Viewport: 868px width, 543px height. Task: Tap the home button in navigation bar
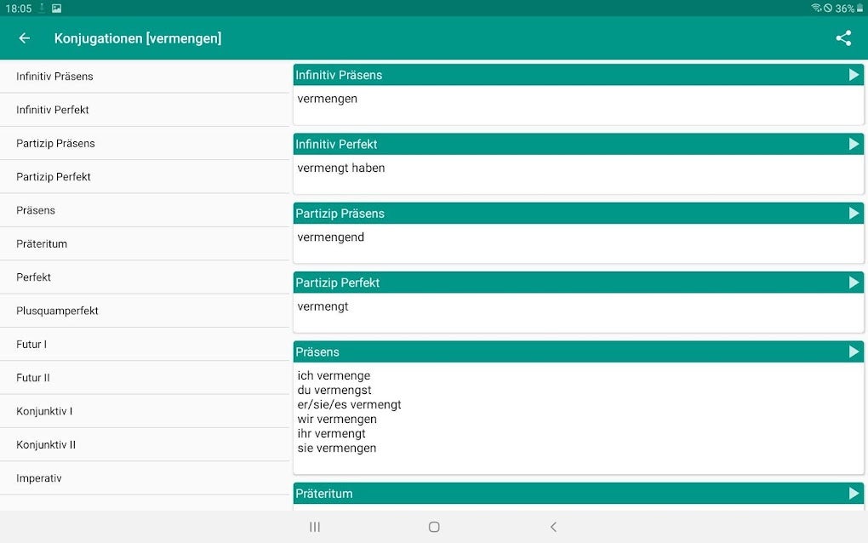click(x=434, y=526)
